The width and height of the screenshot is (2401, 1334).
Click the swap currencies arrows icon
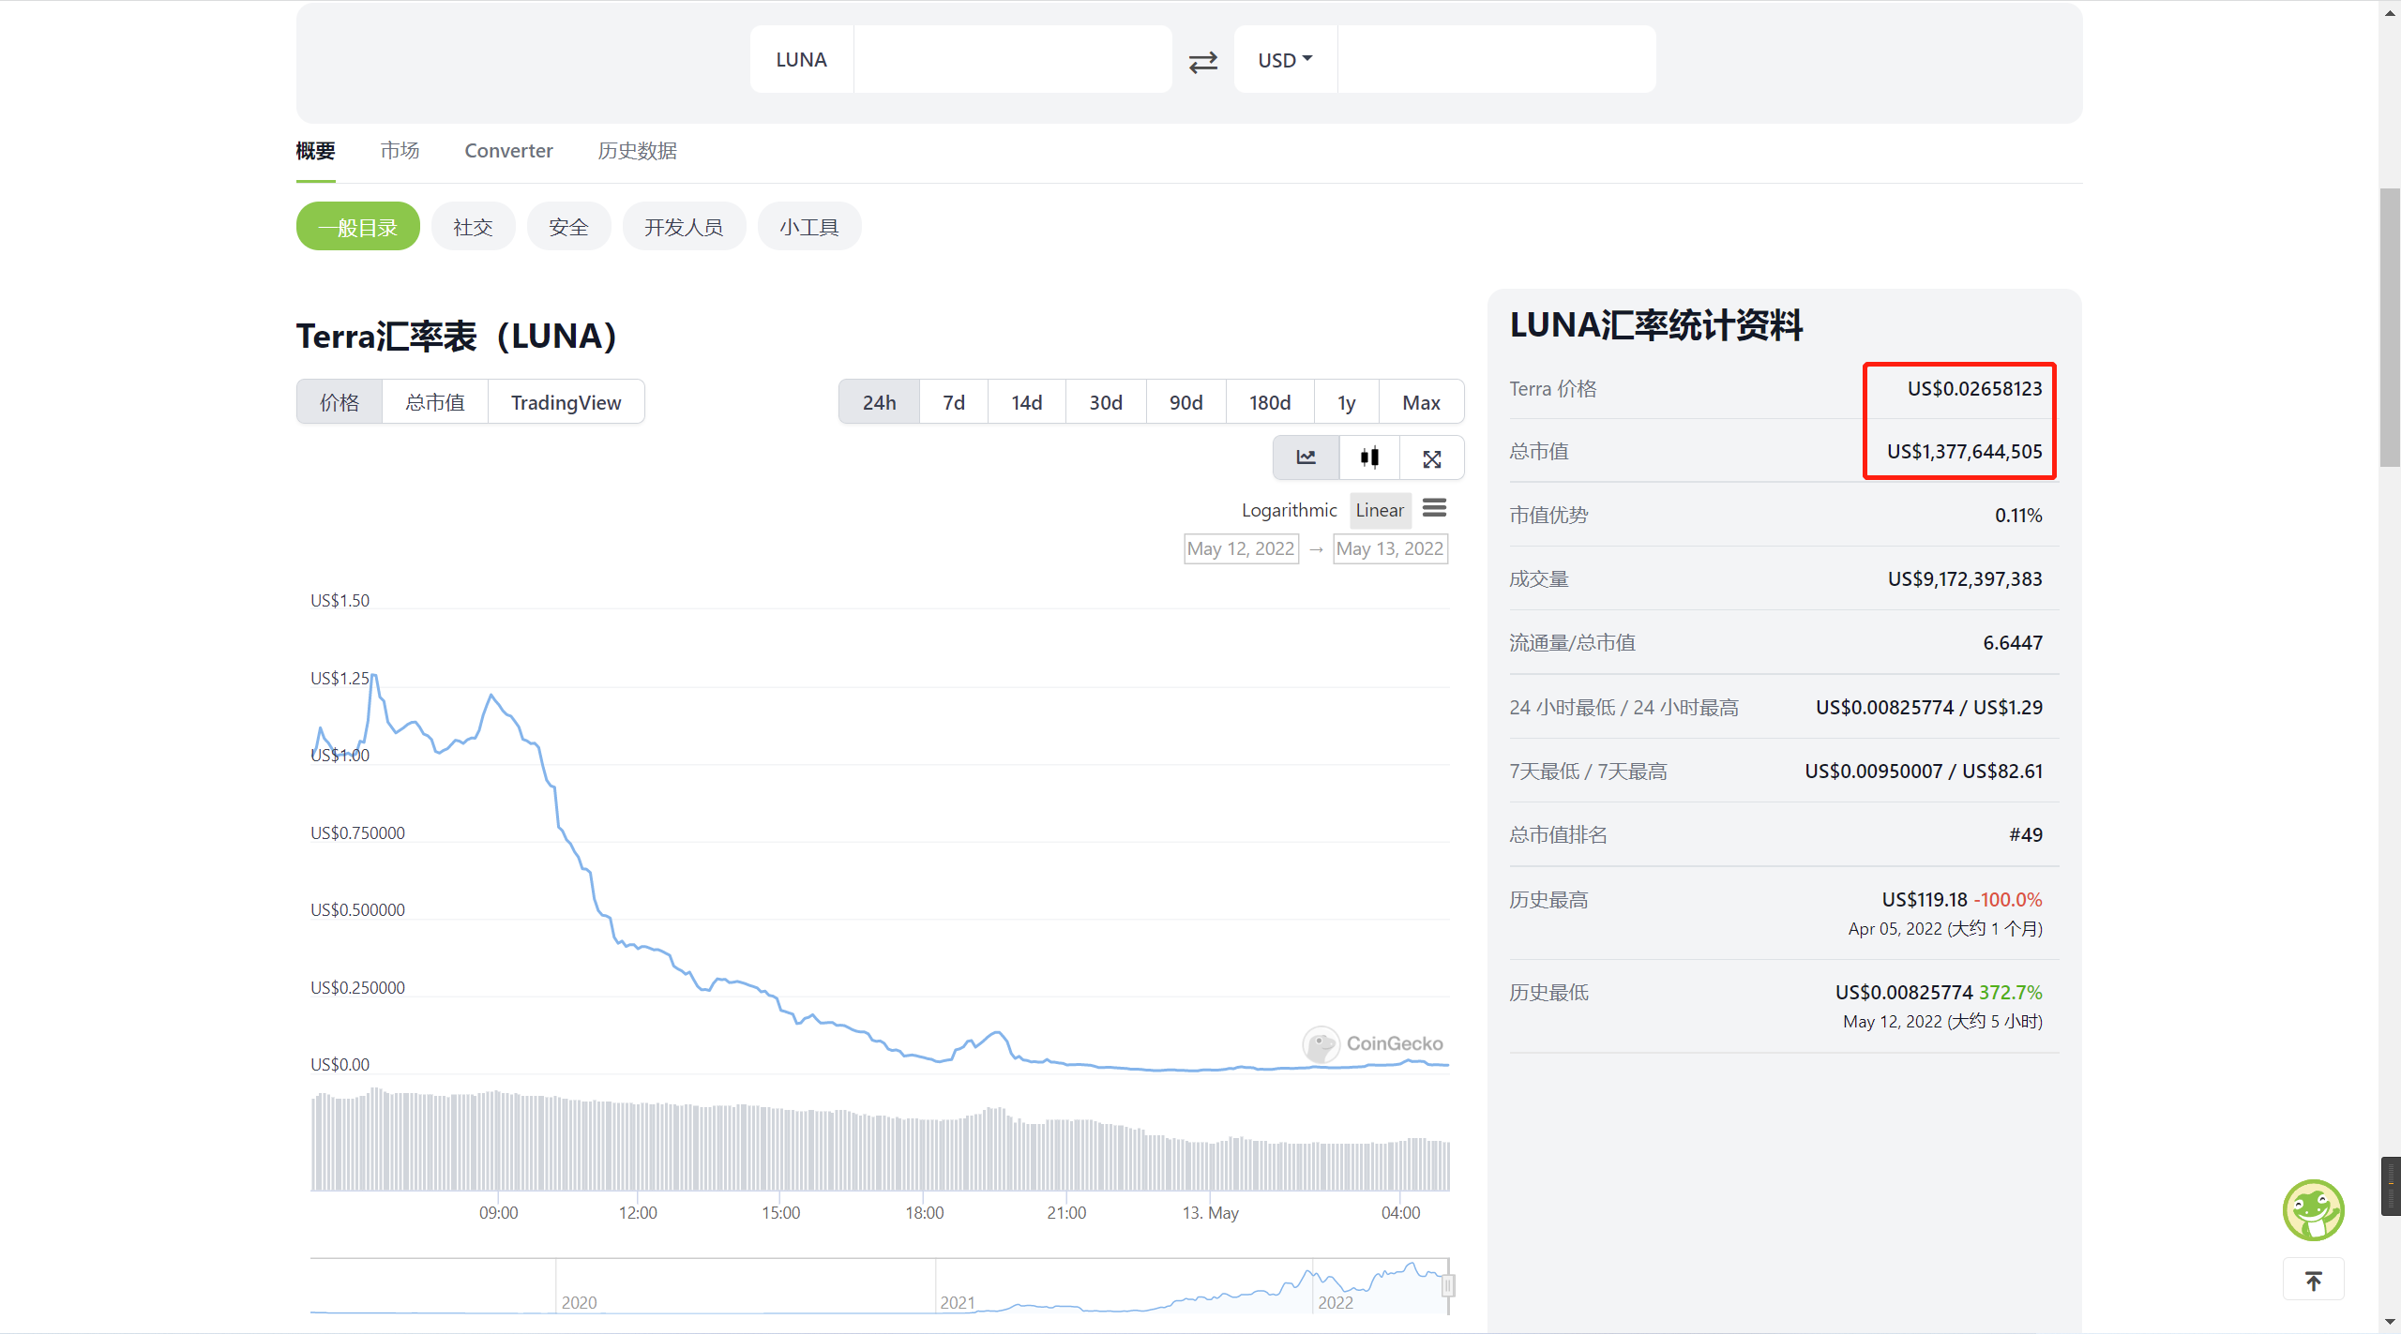coord(1203,61)
